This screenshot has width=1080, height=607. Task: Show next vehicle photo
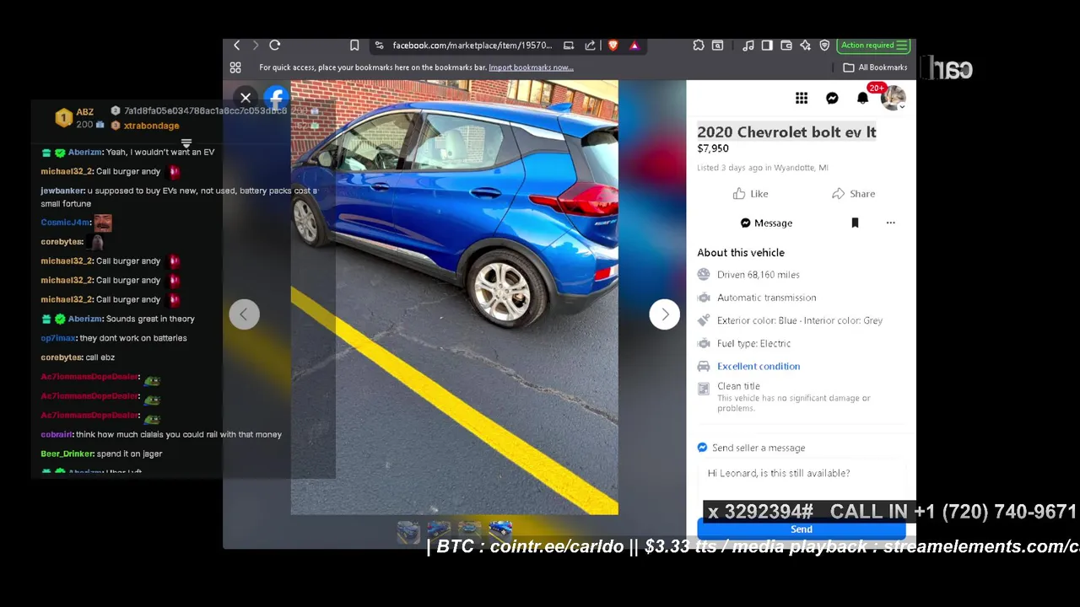coord(665,314)
